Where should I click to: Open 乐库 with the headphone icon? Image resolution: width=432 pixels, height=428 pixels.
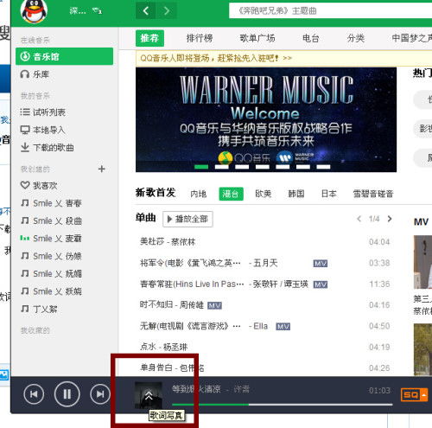[x=35, y=74]
